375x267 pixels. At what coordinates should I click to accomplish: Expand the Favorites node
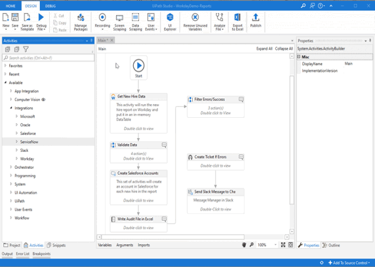pos(5,65)
